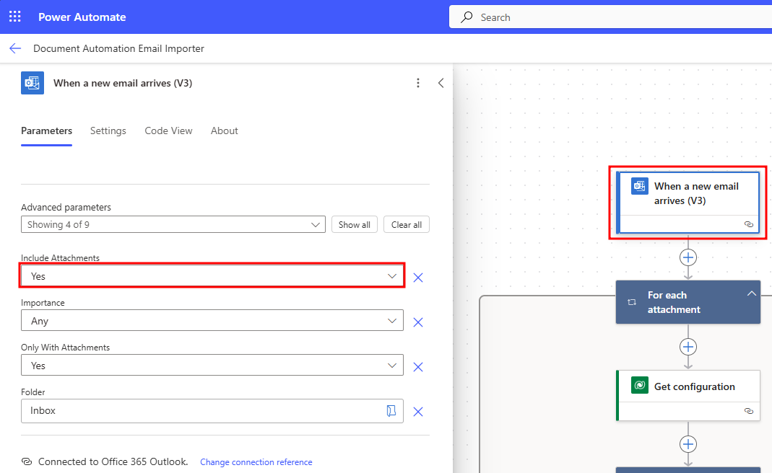Clear the Importance parameter using its X icon
The height and width of the screenshot is (473, 772).
click(x=417, y=322)
